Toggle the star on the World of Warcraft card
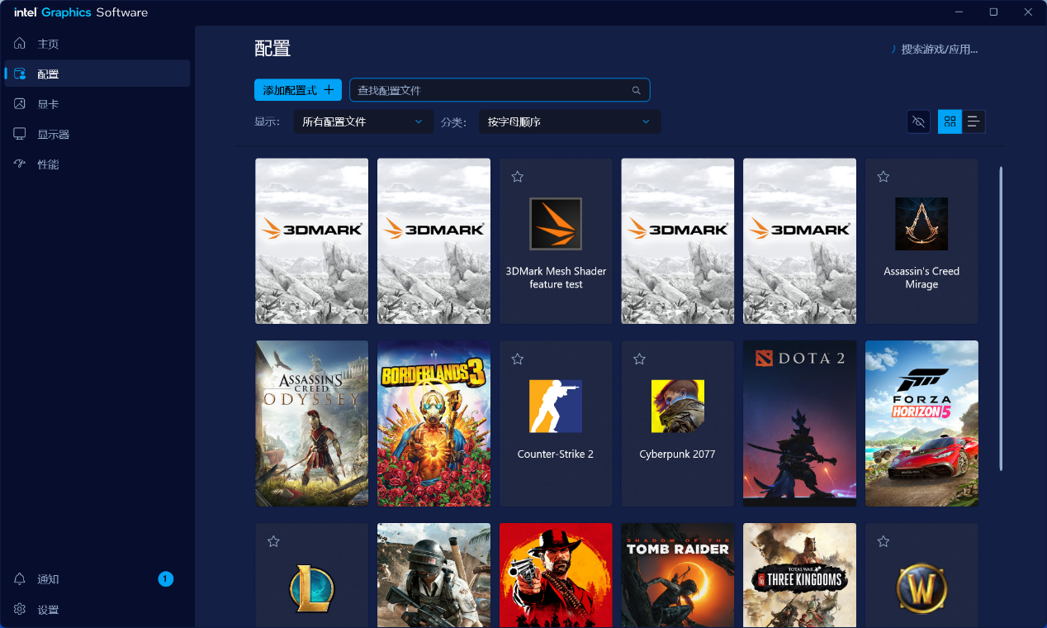This screenshot has height=628, width=1047. (x=883, y=541)
